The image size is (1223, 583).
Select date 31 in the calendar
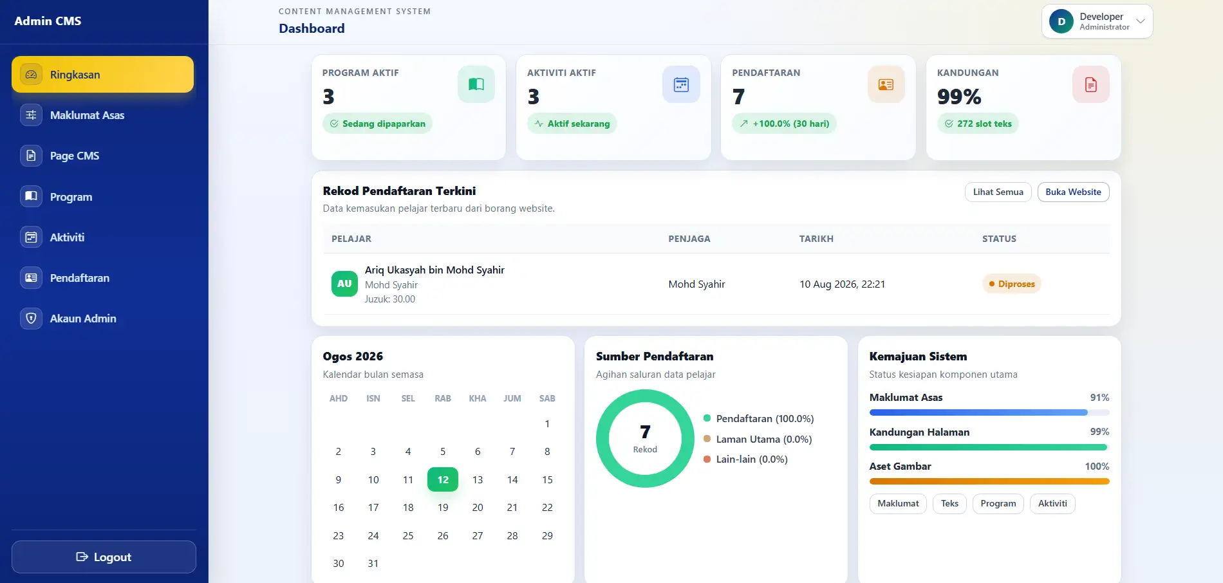(x=373, y=563)
